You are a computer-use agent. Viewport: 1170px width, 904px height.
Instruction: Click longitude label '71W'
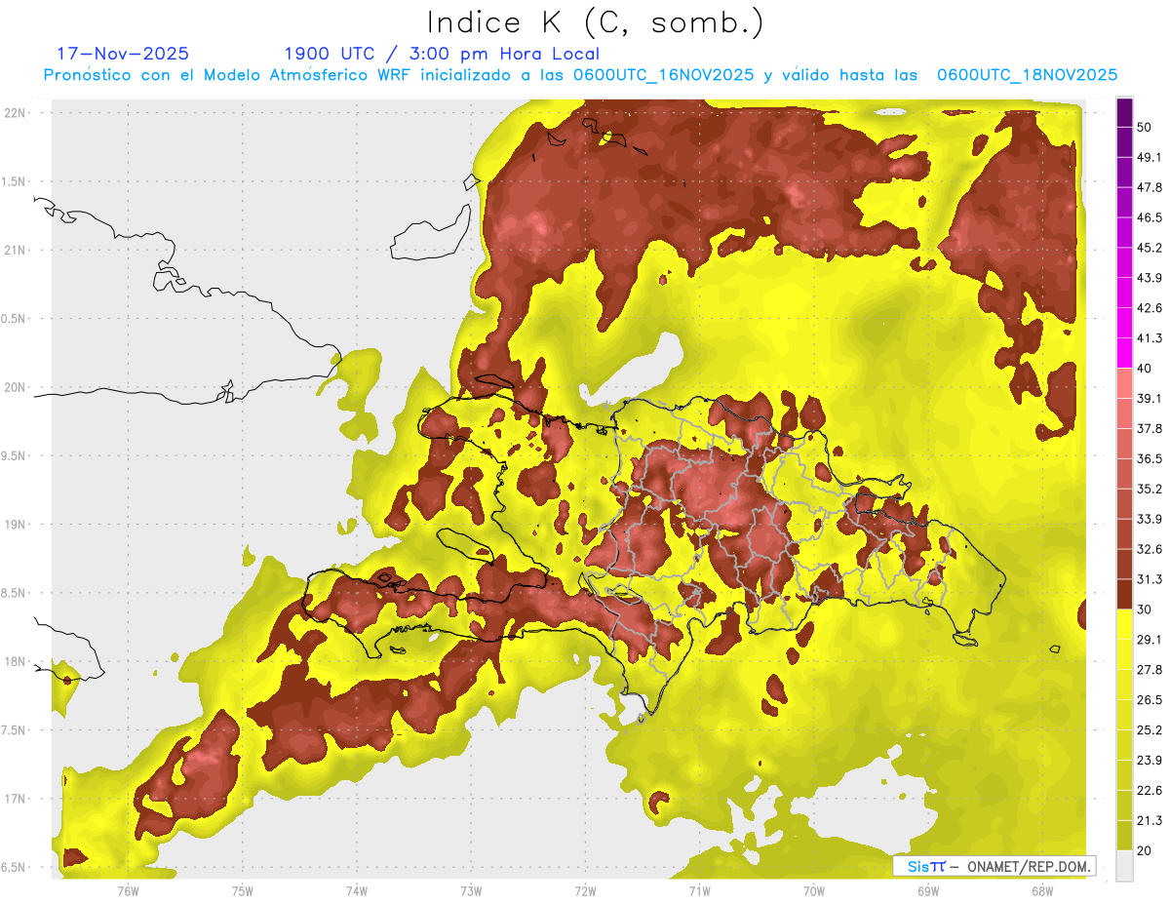[699, 891]
